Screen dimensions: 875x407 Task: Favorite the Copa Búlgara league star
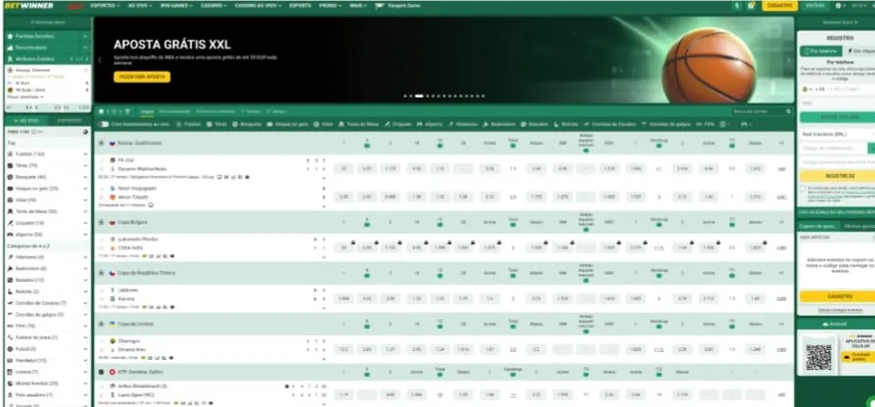point(101,221)
